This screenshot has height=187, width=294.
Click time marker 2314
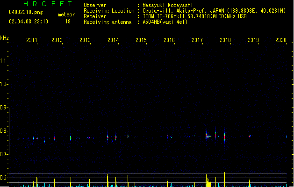pyautogui.click(x=113, y=40)
